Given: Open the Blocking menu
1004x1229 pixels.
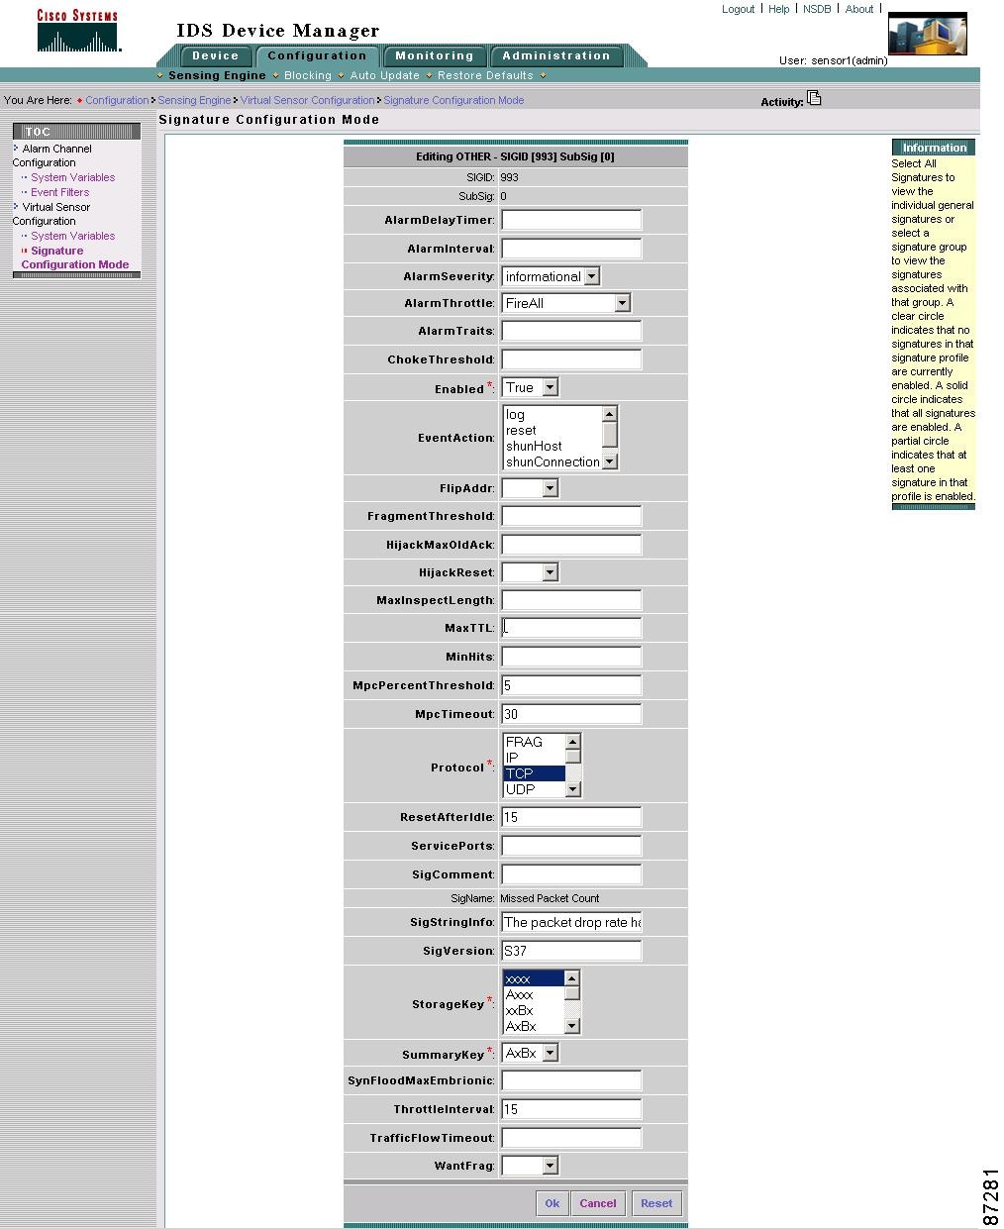Looking at the screenshot, I should 308,75.
